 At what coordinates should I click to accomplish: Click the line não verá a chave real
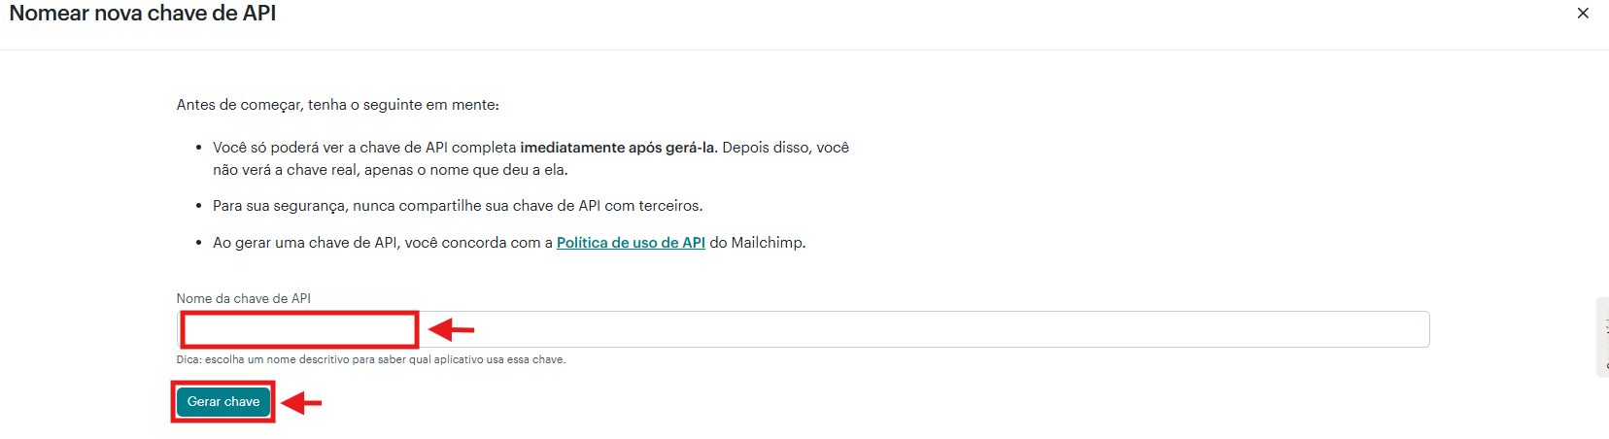click(x=390, y=170)
